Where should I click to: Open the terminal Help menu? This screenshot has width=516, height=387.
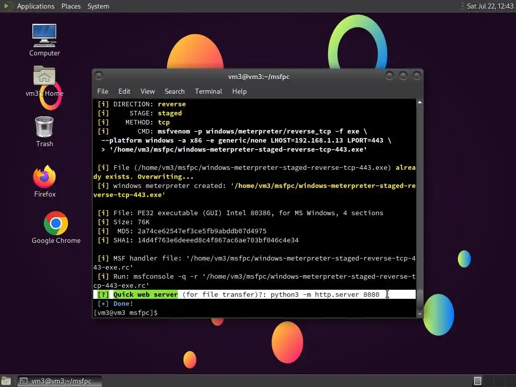coord(239,92)
